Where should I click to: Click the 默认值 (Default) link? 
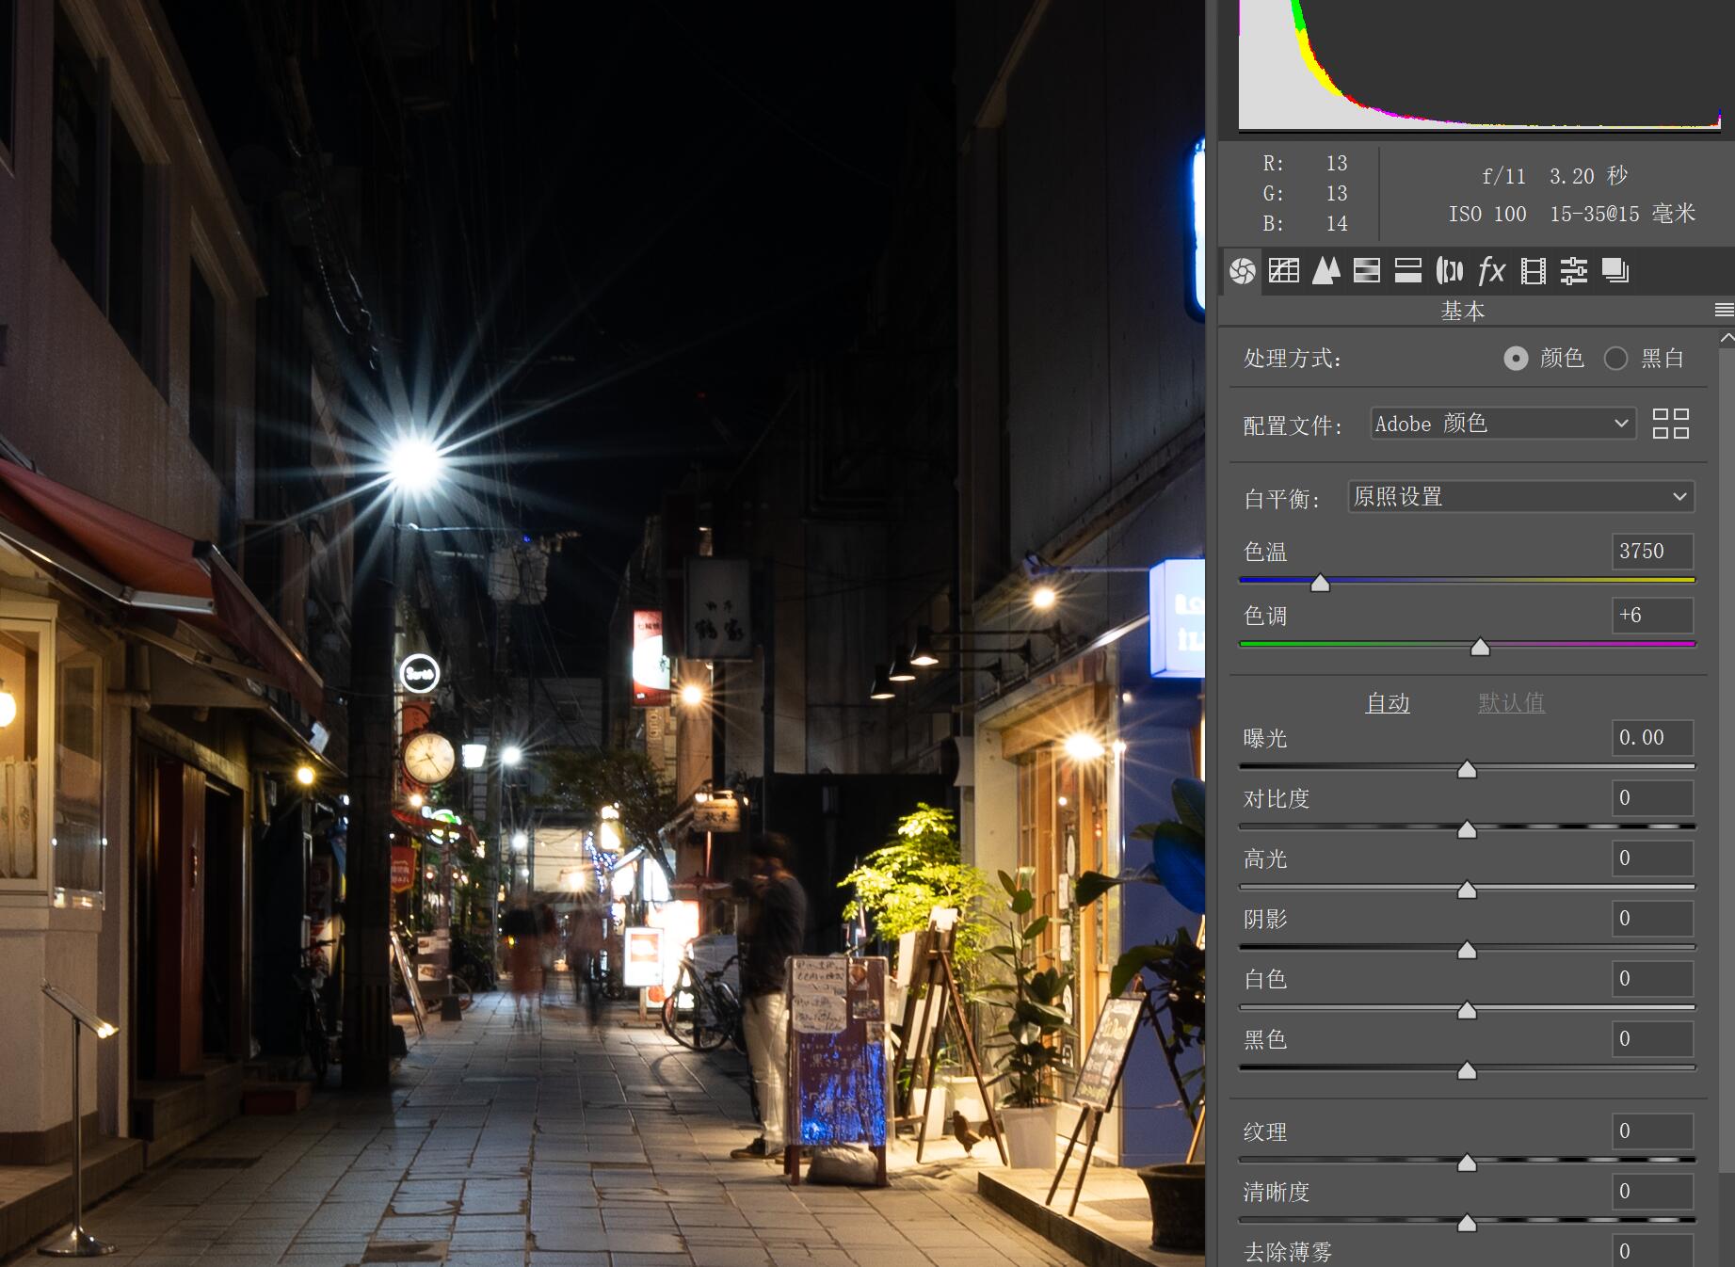click(x=1511, y=703)
